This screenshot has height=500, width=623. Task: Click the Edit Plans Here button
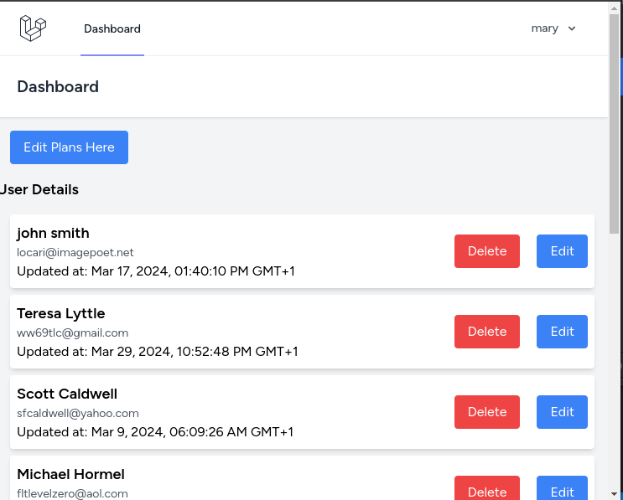(69, 147)
